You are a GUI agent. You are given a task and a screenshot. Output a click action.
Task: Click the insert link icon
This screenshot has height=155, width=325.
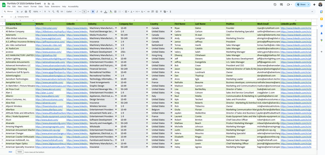coord(148,12)
